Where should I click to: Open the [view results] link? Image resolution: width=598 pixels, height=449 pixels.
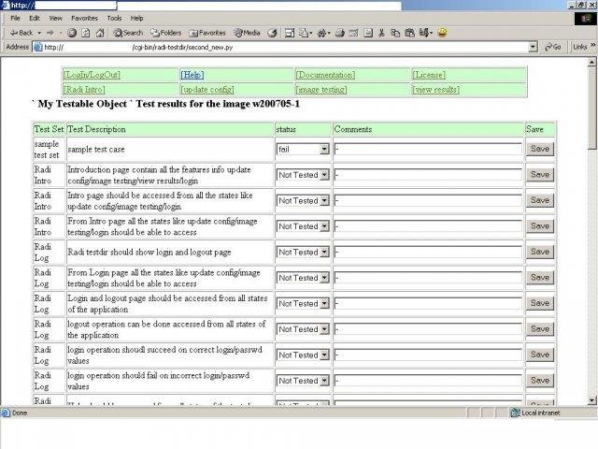pos(435,90)
